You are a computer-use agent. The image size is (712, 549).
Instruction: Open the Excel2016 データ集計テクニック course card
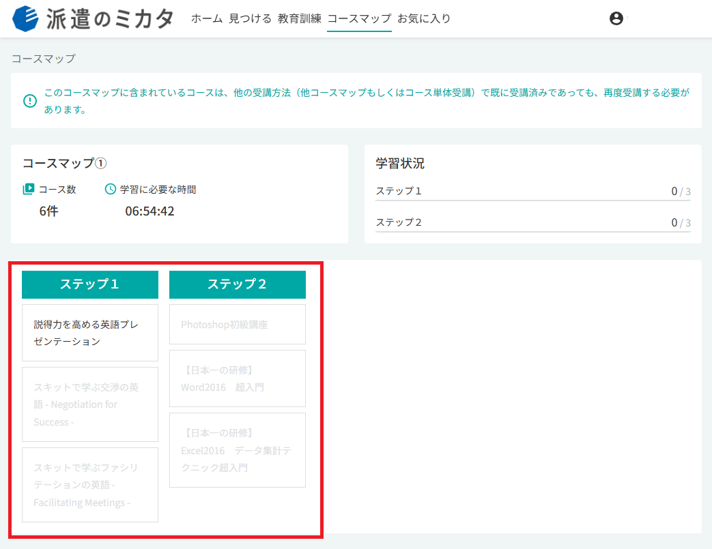pos(238,450)
